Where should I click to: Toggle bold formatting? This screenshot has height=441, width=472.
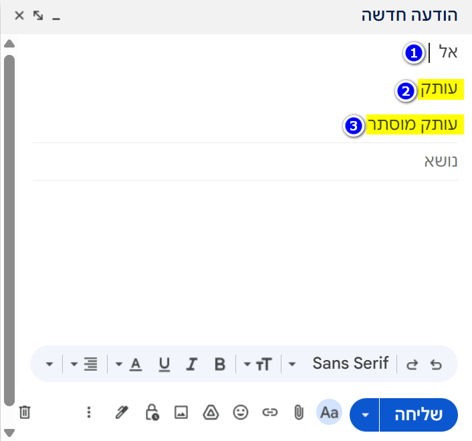point(220,365)
